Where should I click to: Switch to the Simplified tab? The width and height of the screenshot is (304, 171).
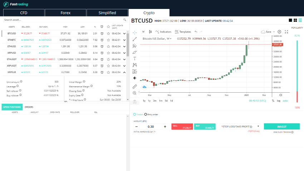(107, 13)
